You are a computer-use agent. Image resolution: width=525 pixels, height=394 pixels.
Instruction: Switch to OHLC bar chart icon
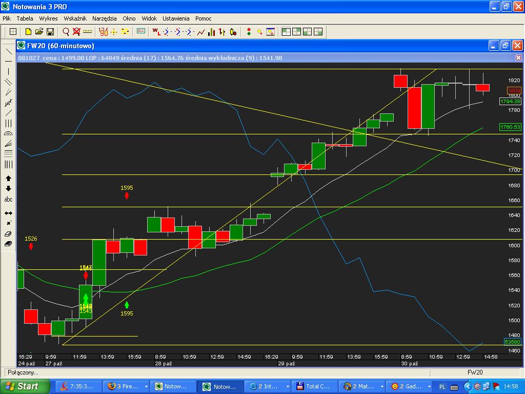click(222, 32)
